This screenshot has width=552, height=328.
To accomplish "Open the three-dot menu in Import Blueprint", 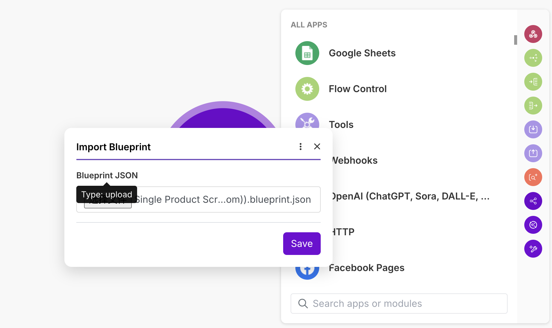I will (300, 146).
